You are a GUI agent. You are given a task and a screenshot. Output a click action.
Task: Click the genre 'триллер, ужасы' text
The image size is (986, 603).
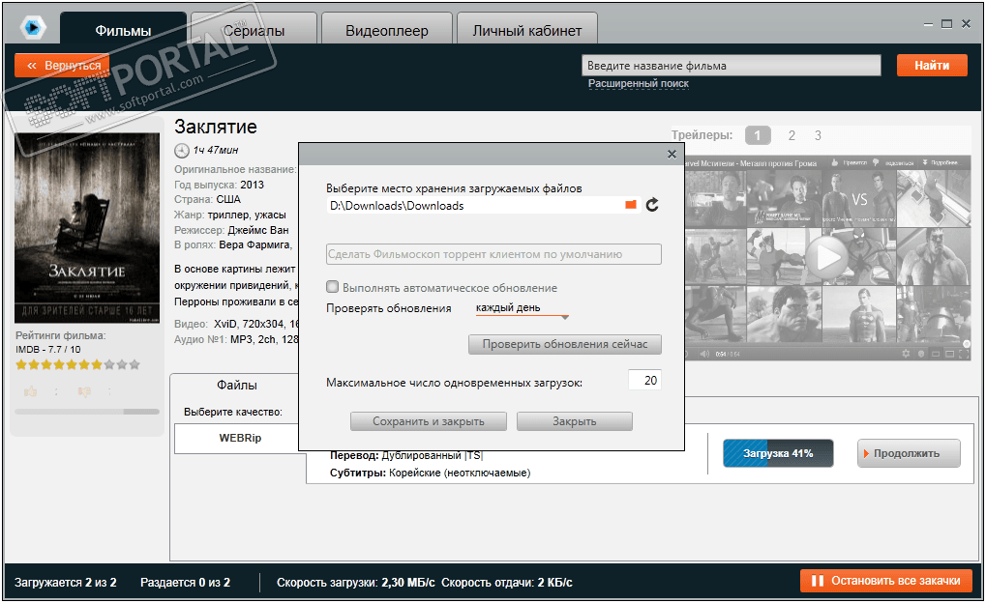(x=247, y=215)
